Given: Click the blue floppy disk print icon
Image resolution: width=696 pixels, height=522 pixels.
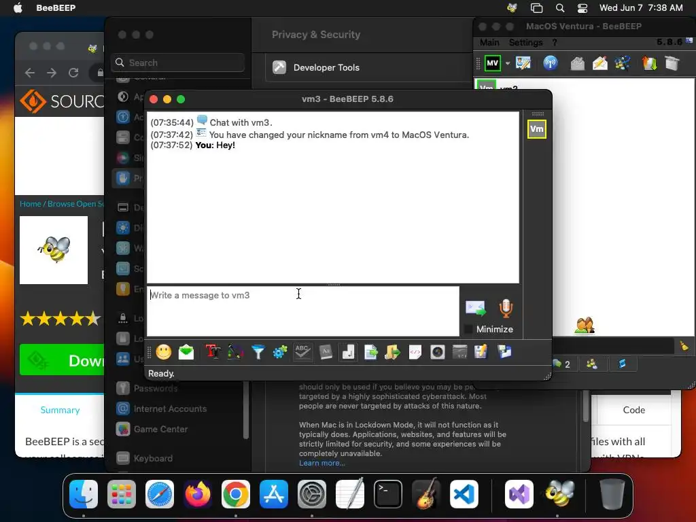Looking at the screenshot, I should 505,353.
